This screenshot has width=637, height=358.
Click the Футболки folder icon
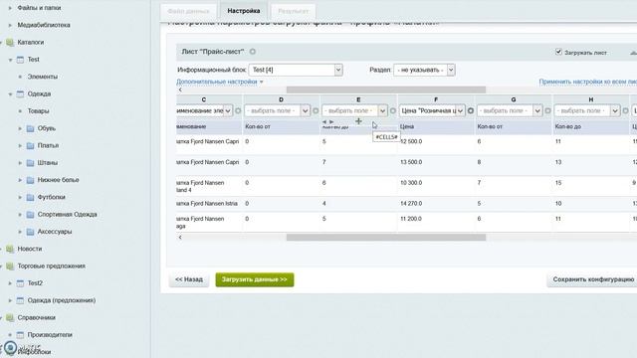[x=30, y=197]
